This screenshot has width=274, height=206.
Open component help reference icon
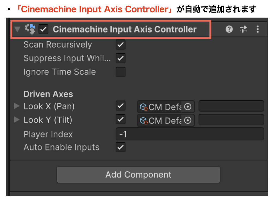(x=229, y=29)
